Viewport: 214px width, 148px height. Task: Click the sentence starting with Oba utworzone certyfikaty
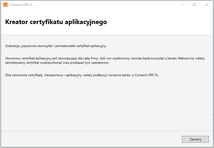coord(82,75)
